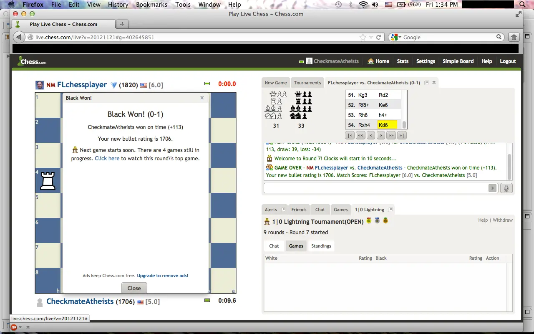Bookmark this page with the star icon
Viewport: 534px width, 334px height.
click(x=363, y=37)
